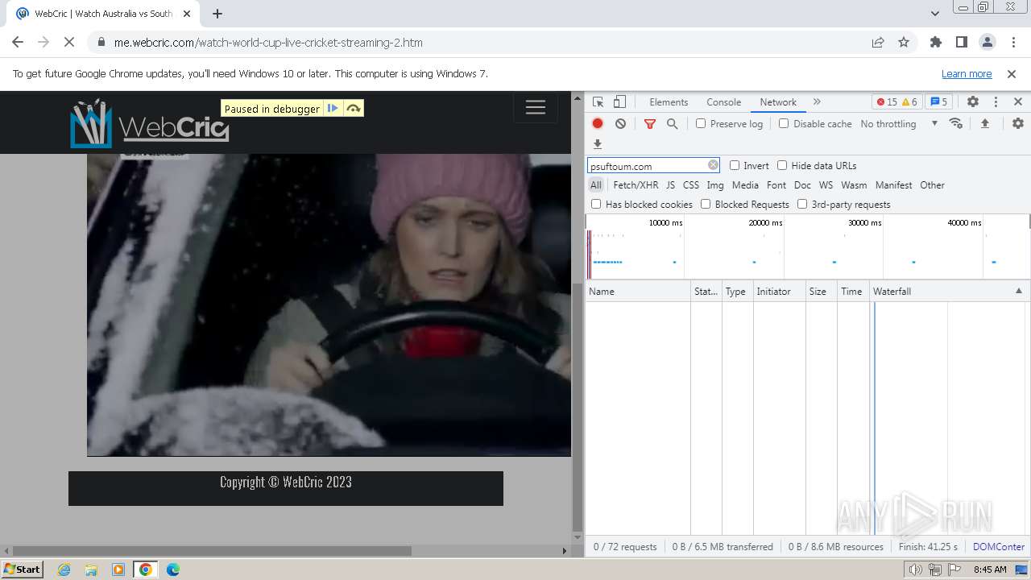1031x580 pixels.
Task: Click the page horizontal scrollbar thumb
Action: (213, 551)
